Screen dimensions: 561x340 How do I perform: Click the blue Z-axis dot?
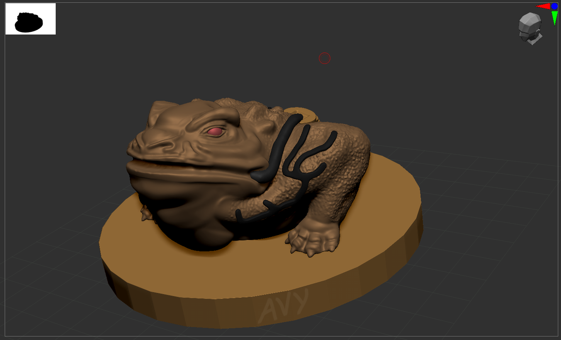pyautogui.click(x=554, y=6)
